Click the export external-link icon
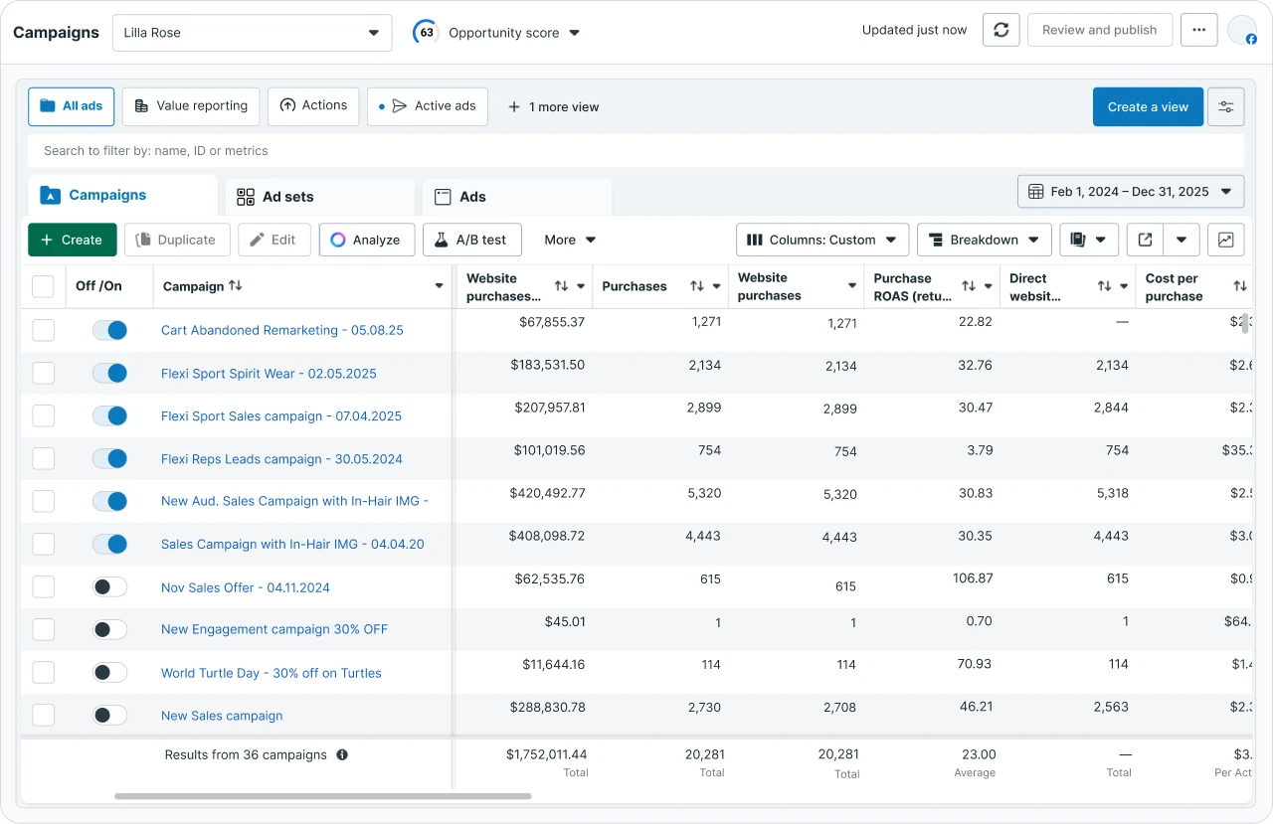The image size is (1273, 824). [1145, 240]
